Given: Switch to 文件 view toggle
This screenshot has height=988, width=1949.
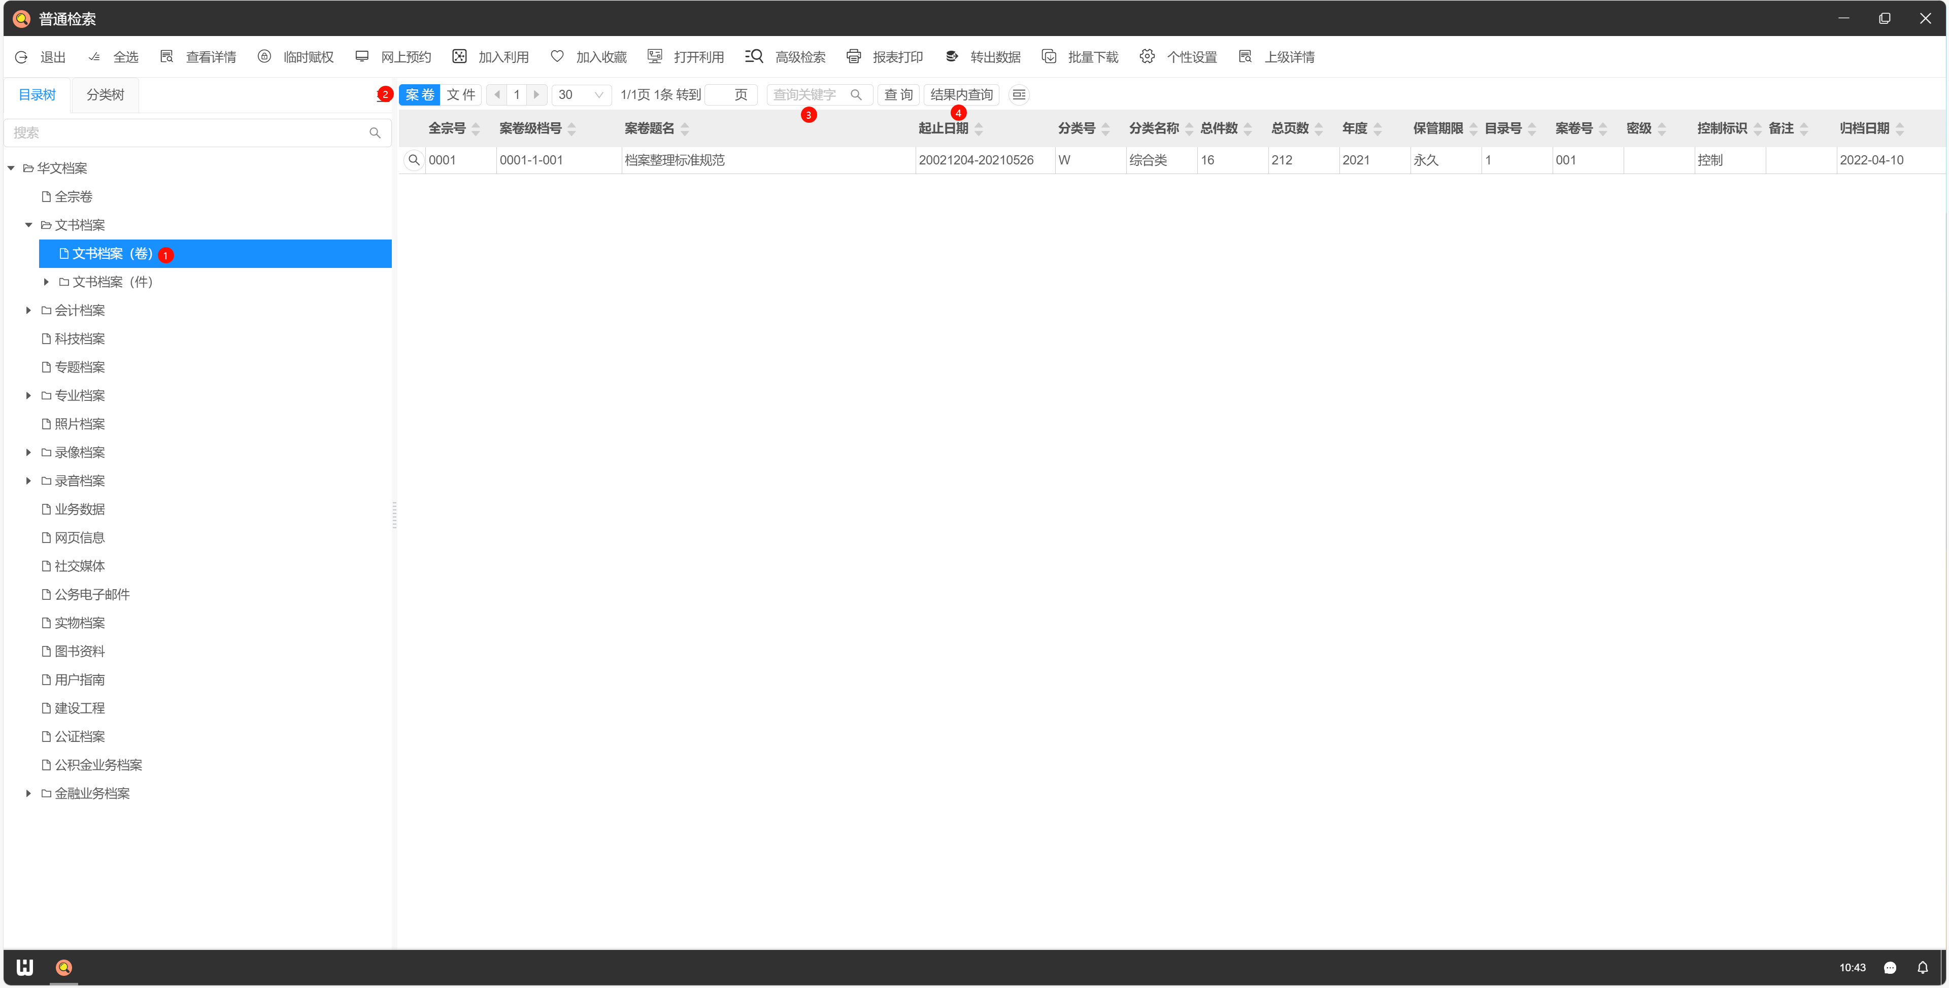Looking at the screenshot, I should [x=460, y=94].
